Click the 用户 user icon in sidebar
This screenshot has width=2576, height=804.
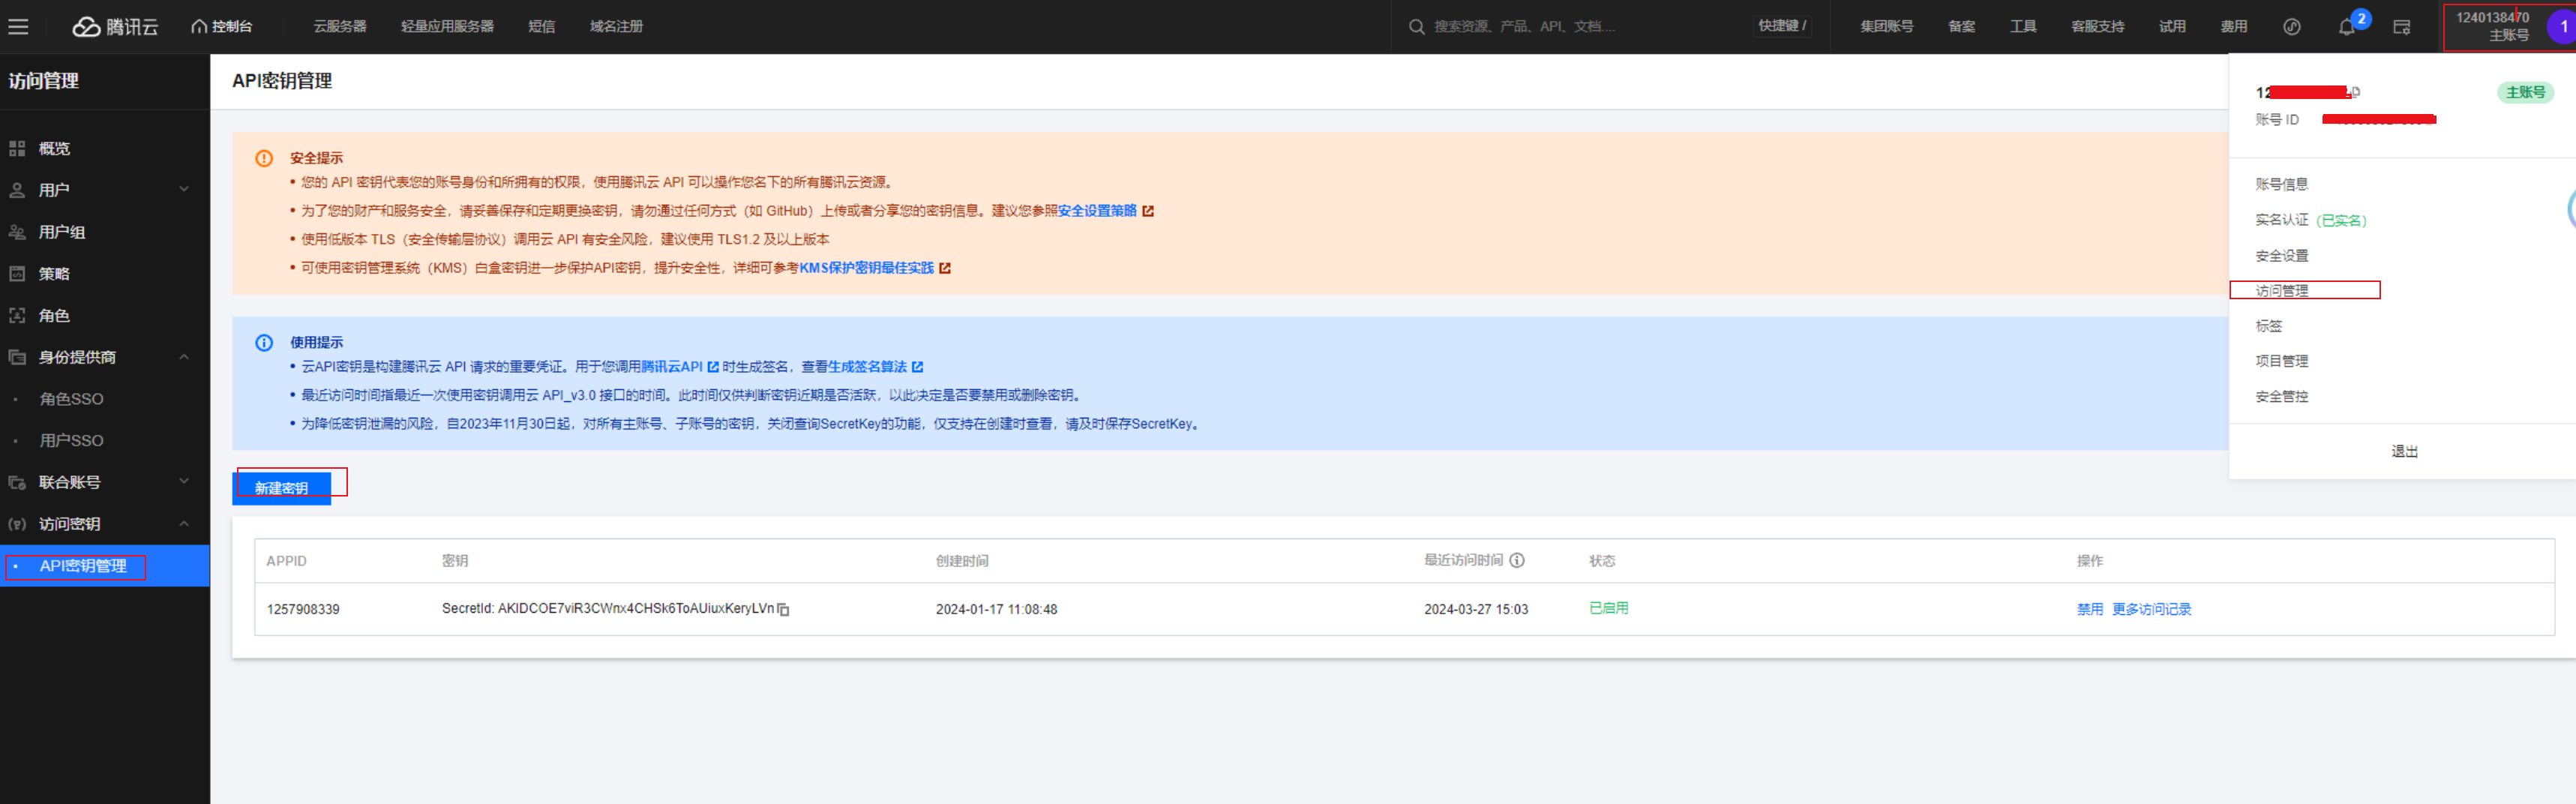pos(17,190)
